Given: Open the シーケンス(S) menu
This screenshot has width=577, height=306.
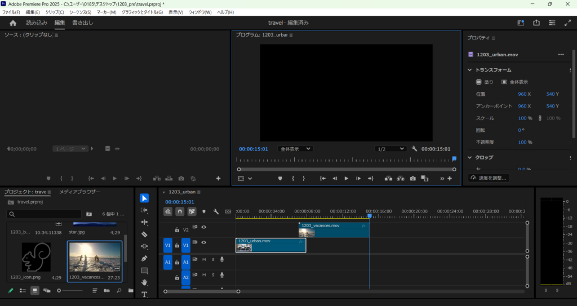Looking at the screenshot, I should (79, 12).
